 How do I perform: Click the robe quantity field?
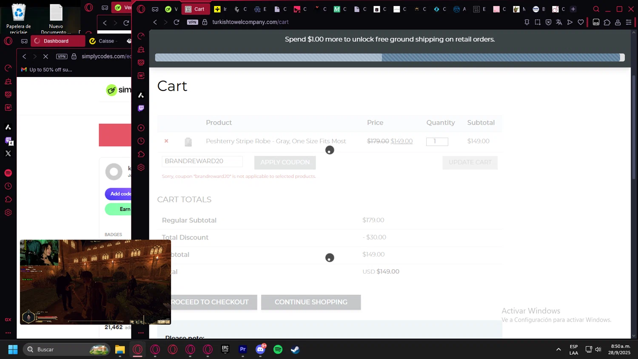pos(437,142)
